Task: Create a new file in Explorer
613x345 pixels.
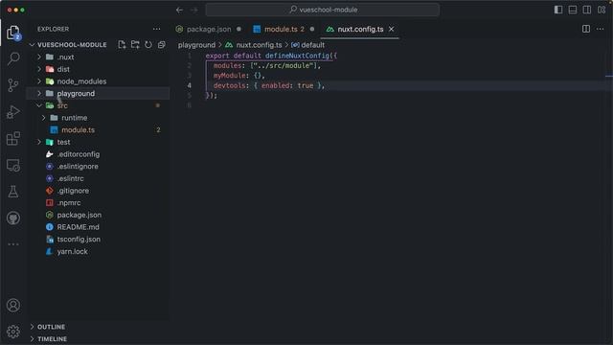Action: pyautogui.click(x=122, y=45)
